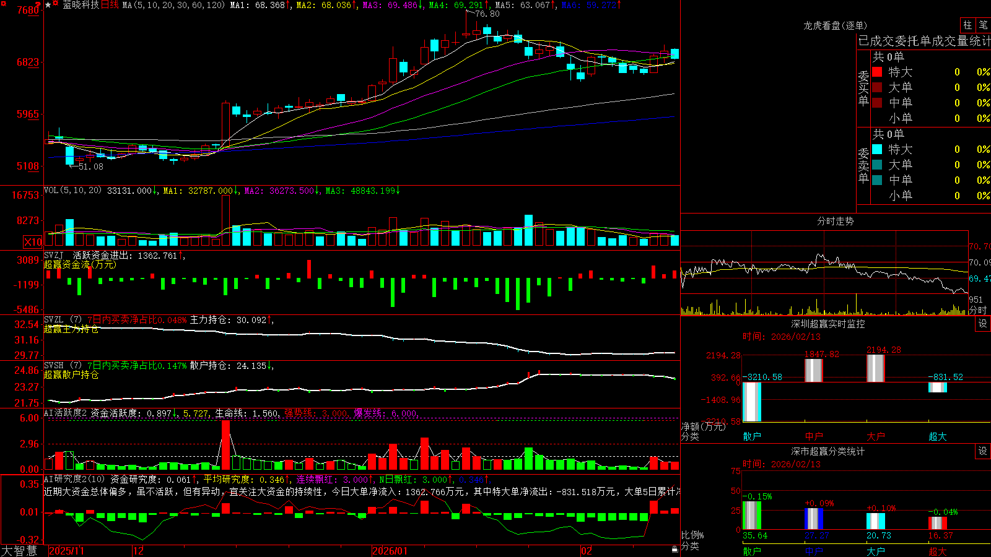Click the 蓝晓科技 stock name

click(x=81, y=5)
